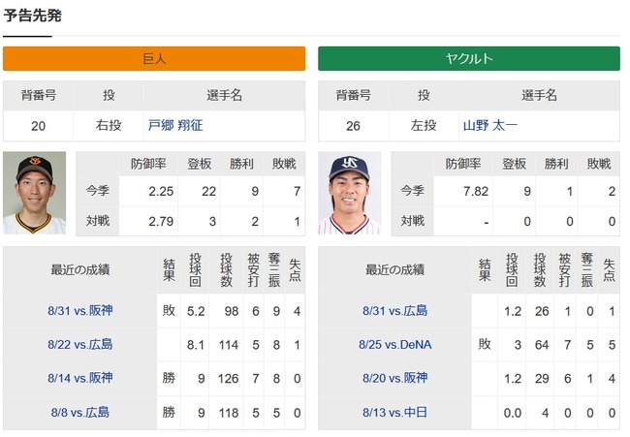Click the Giants 選手名 column header
Image resolution: width=630 pixels, height=437 pixels.
coord(224,95)
